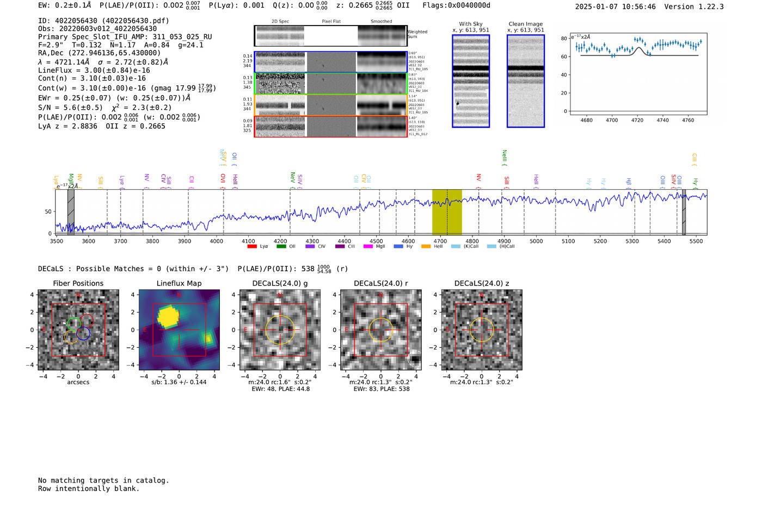Open the Lineflux Map image

(179, 330)
